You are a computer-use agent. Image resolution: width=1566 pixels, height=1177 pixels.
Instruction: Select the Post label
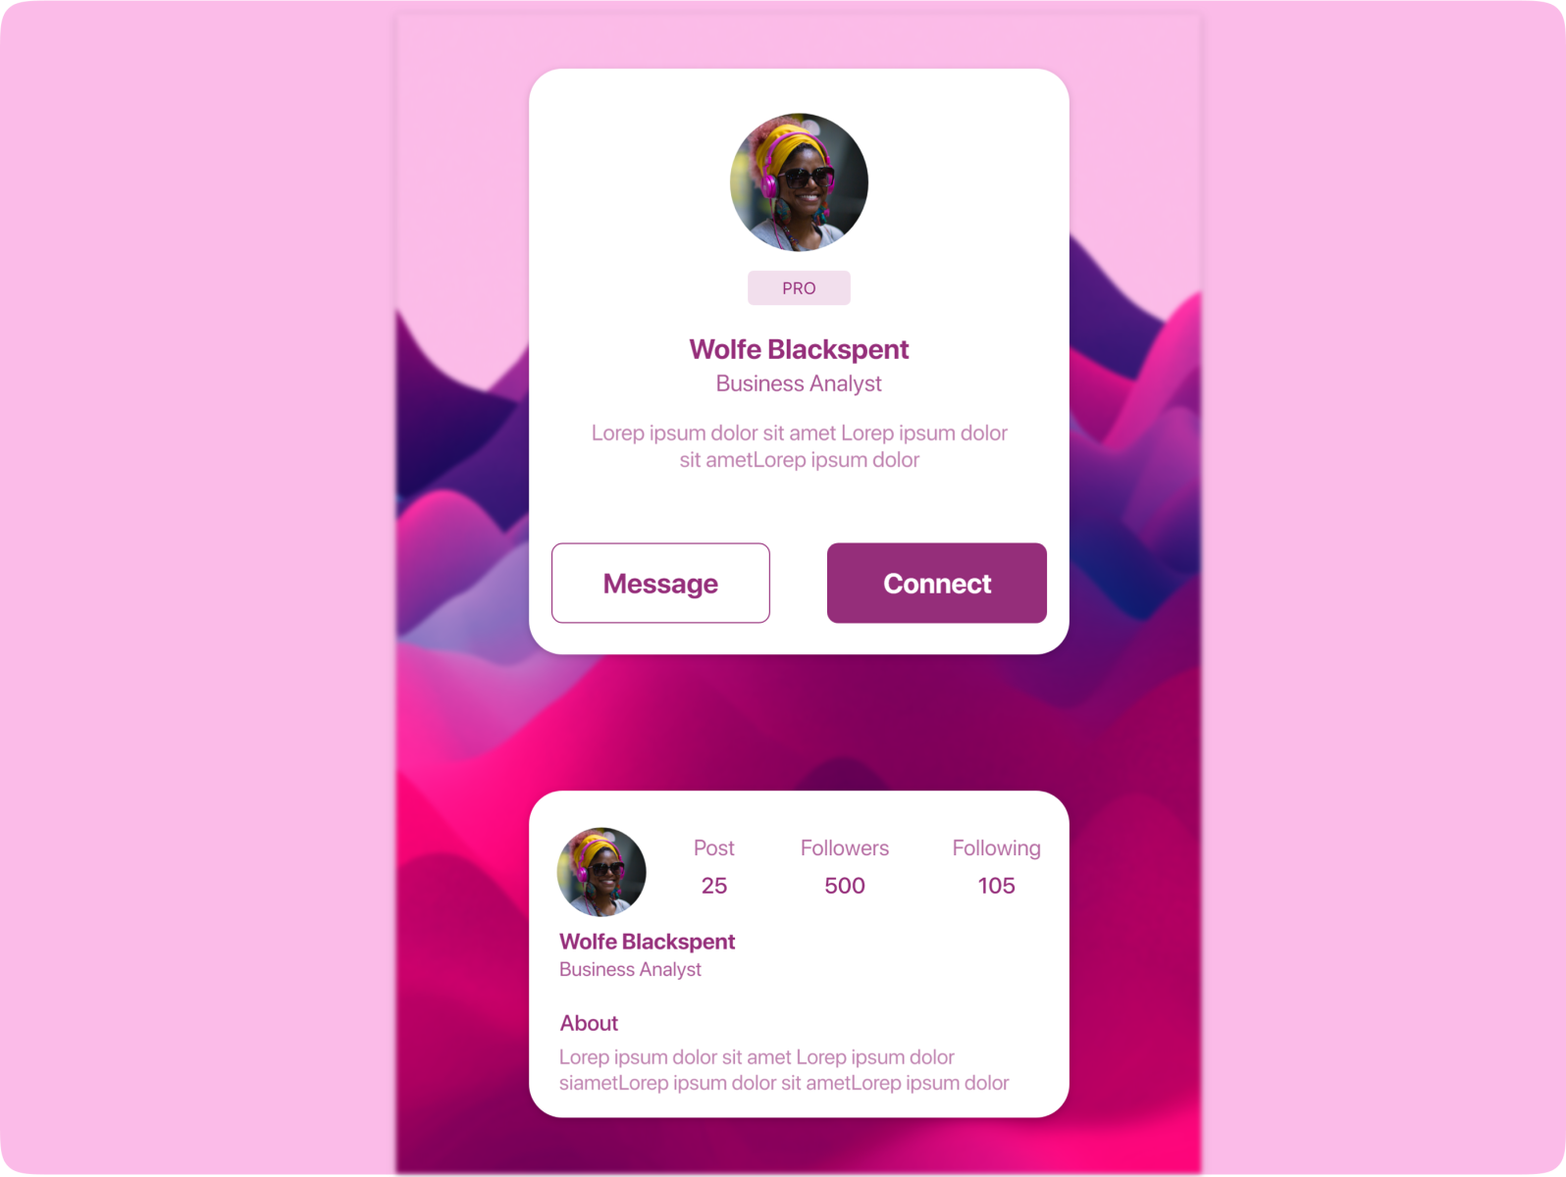714,848
